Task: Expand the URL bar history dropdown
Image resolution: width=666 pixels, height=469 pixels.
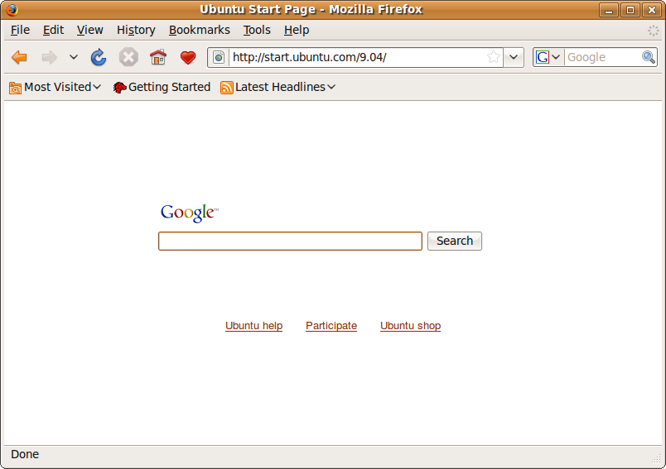Action: (x=514, y=57)
